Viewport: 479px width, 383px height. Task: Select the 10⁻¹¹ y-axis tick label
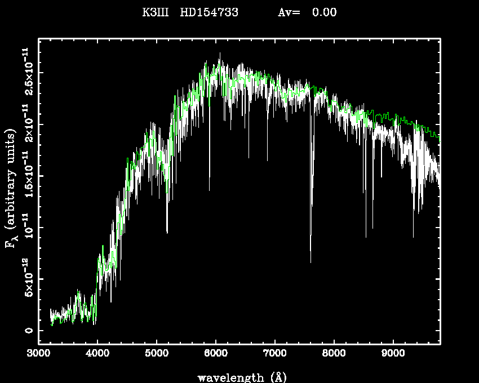tap(27, 227)
